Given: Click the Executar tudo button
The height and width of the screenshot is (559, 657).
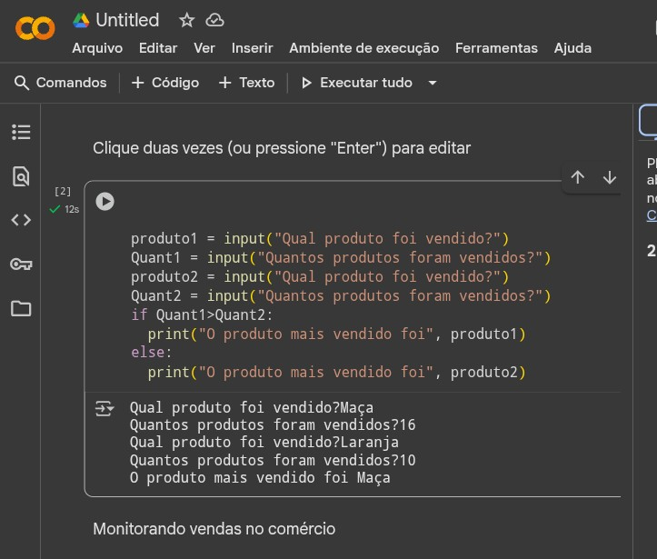Looking at the screenshot, I should pos(356,83).
